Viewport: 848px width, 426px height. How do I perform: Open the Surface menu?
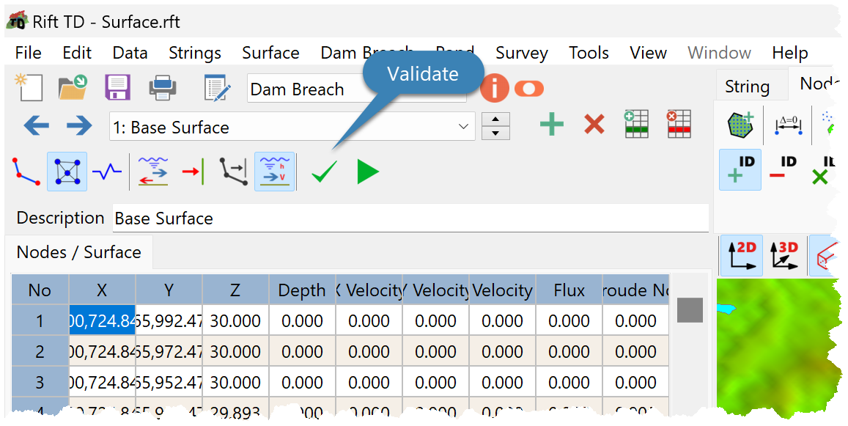[270, 53]
